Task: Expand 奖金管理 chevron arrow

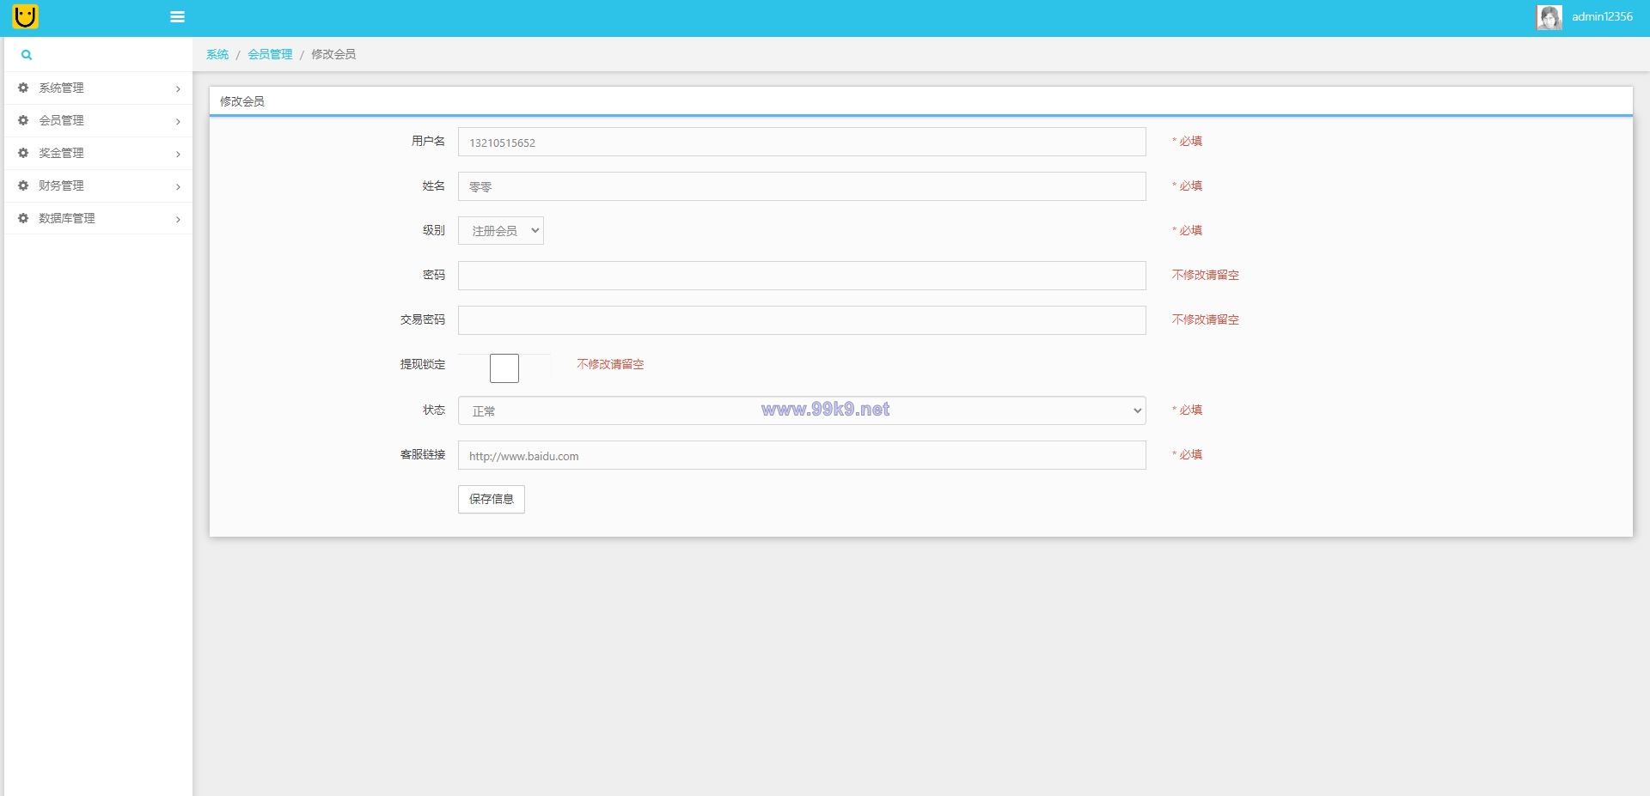Action: tap(178, 155)
